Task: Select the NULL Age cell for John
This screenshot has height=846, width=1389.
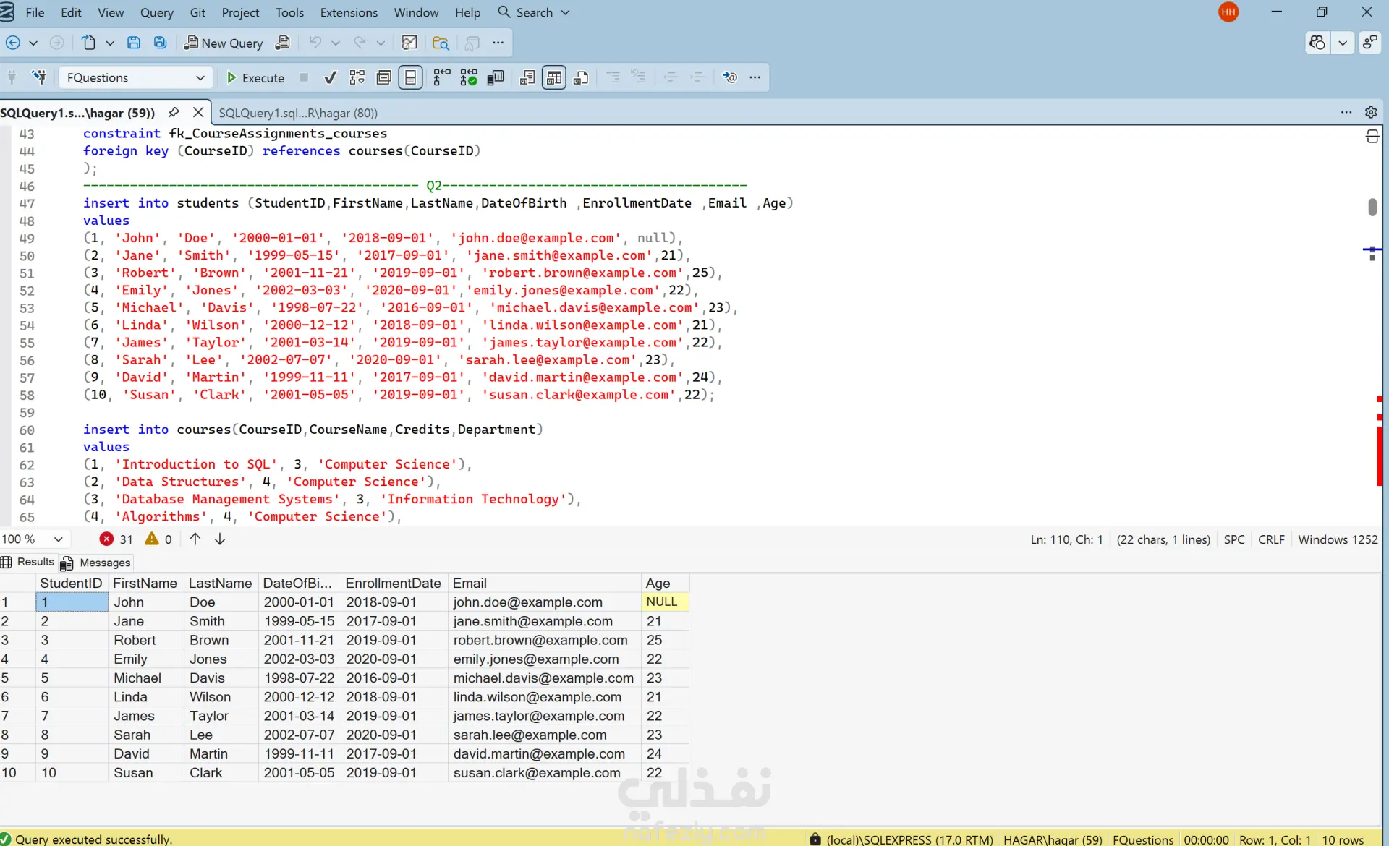Action: point(663,602)
